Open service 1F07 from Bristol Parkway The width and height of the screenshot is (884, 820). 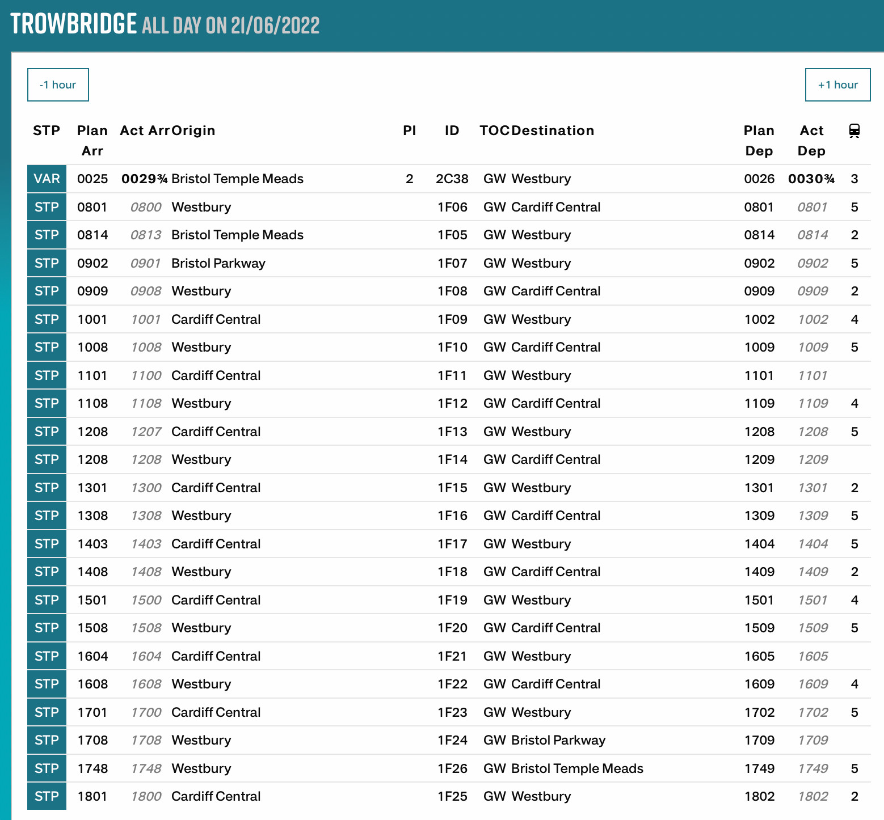click(x=452, y=263)
